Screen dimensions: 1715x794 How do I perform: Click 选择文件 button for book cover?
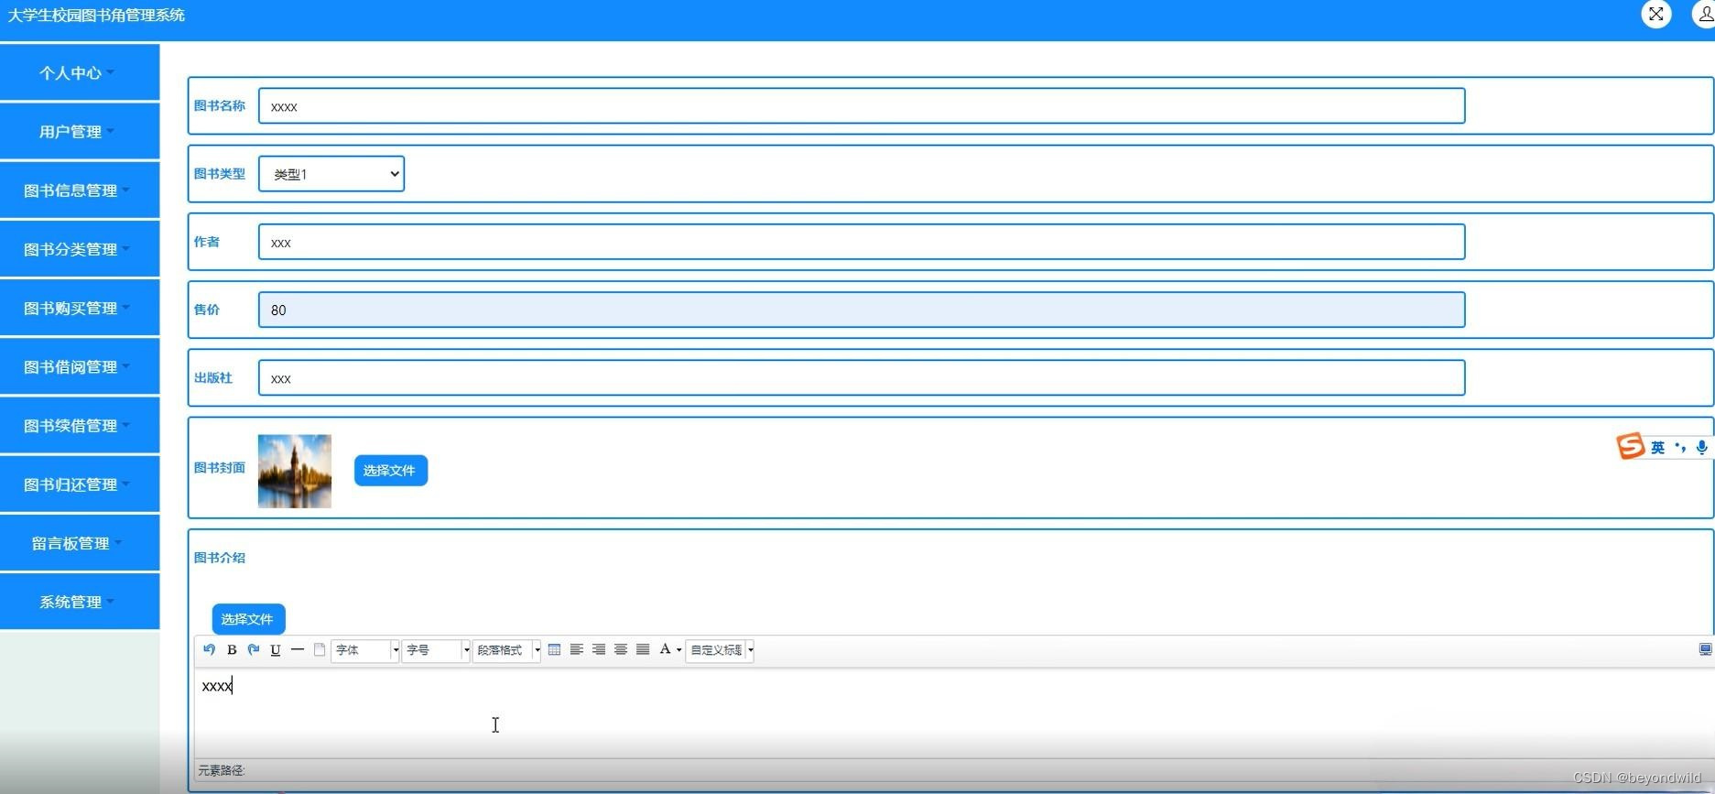390,471
